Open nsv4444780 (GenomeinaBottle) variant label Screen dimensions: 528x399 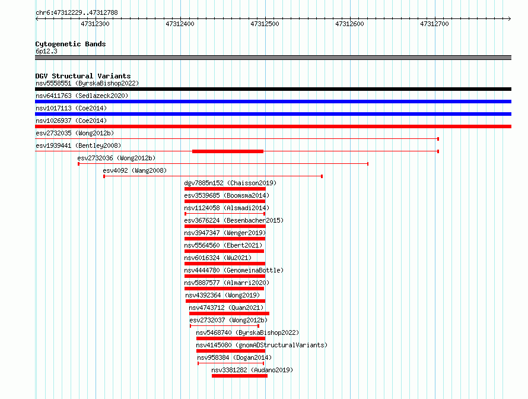(234, 270)
